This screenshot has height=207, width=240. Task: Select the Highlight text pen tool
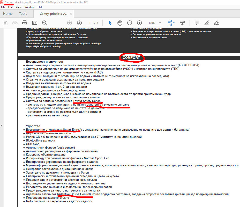click(x=207, y=23)
